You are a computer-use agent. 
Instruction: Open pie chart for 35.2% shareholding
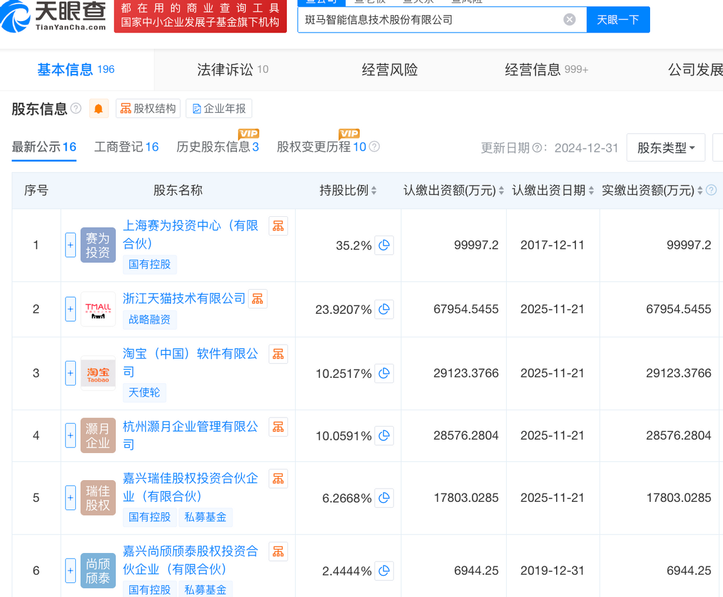(384, 245)
